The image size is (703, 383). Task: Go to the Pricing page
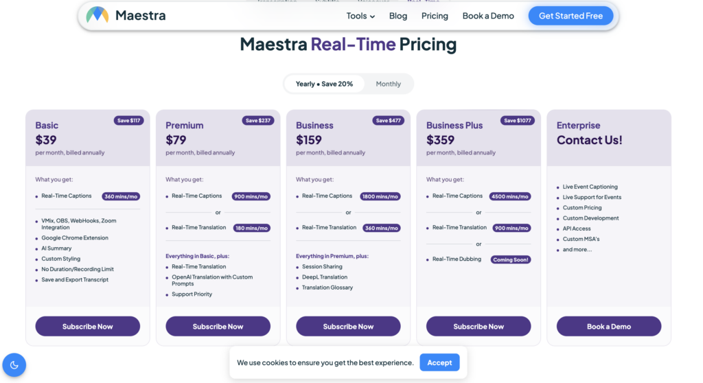pyautogui.click(x=435, y=16)
